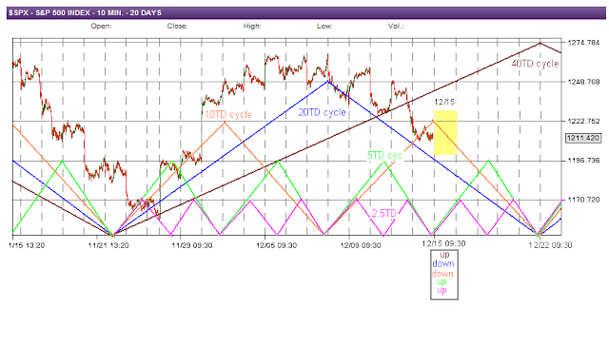Image resolution: width=609 pixels, height=346 pixels.
Task: Click the Low: field label
Action: (324, 27)
